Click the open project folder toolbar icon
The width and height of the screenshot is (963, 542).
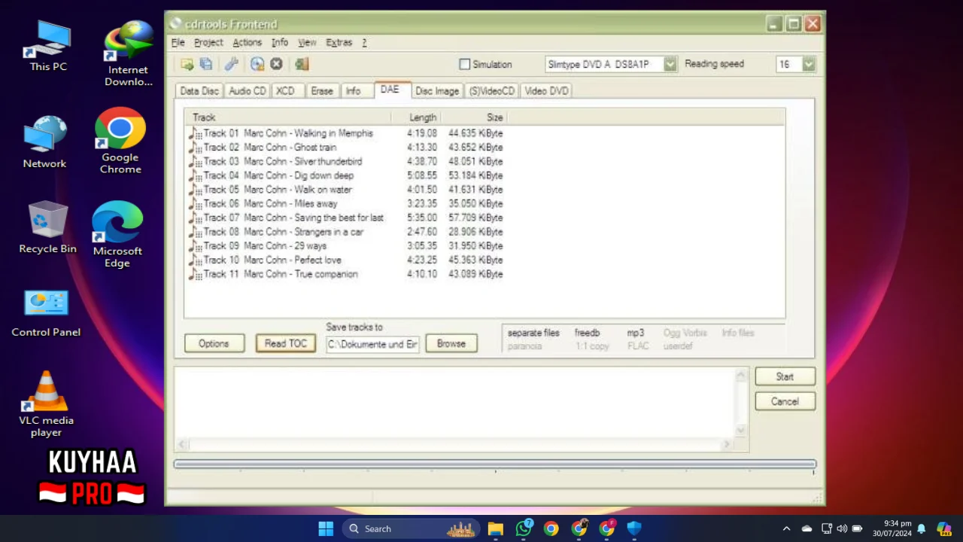(x=187, y=64)
